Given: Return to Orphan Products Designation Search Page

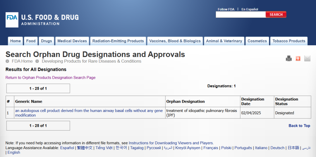Looking at the screenshot, I should click(x=50, y=77).
